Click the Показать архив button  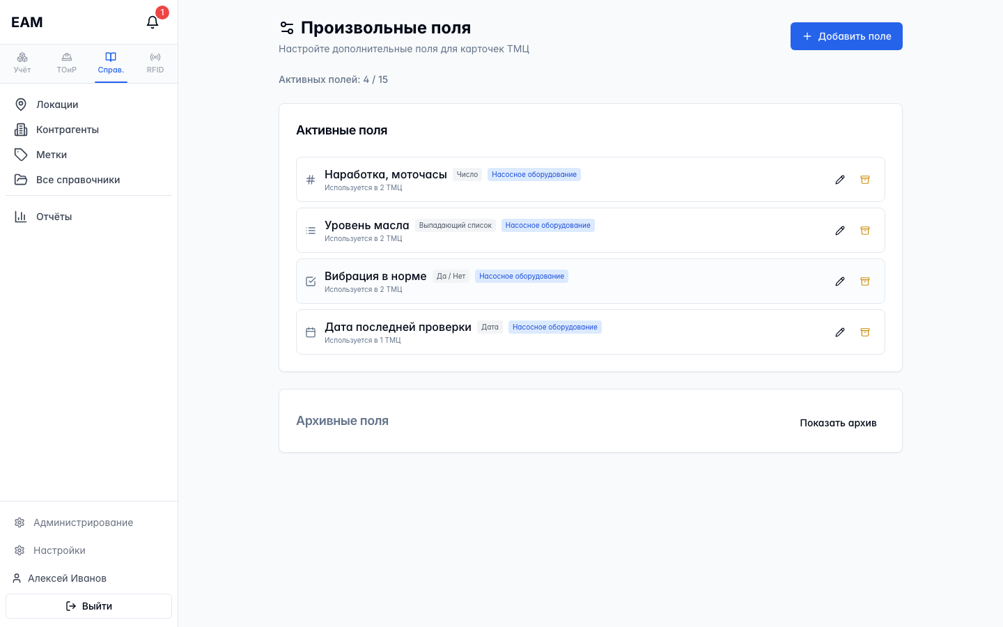pos(838,423)
